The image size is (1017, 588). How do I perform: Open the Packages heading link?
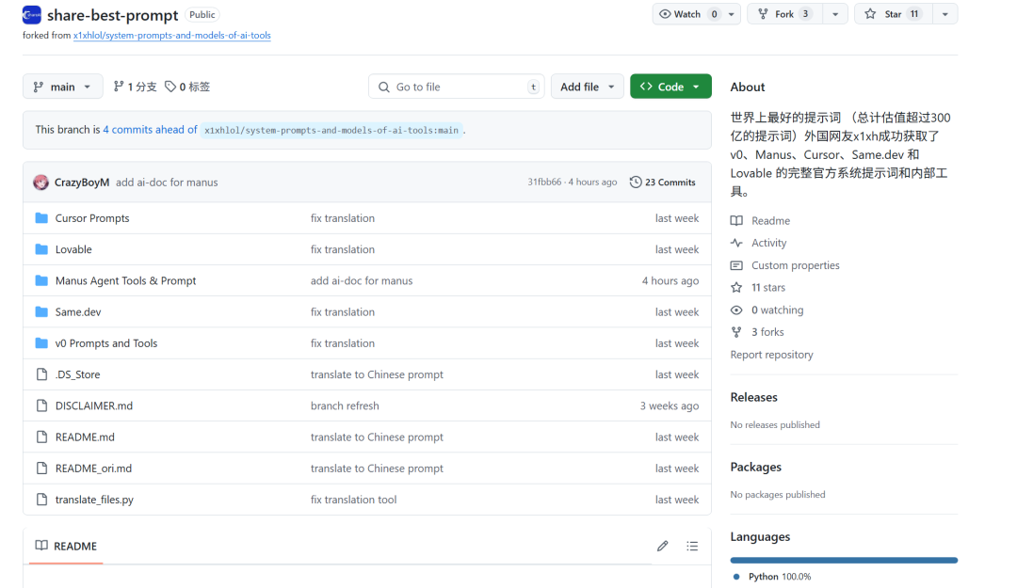[x=755, y=467]
